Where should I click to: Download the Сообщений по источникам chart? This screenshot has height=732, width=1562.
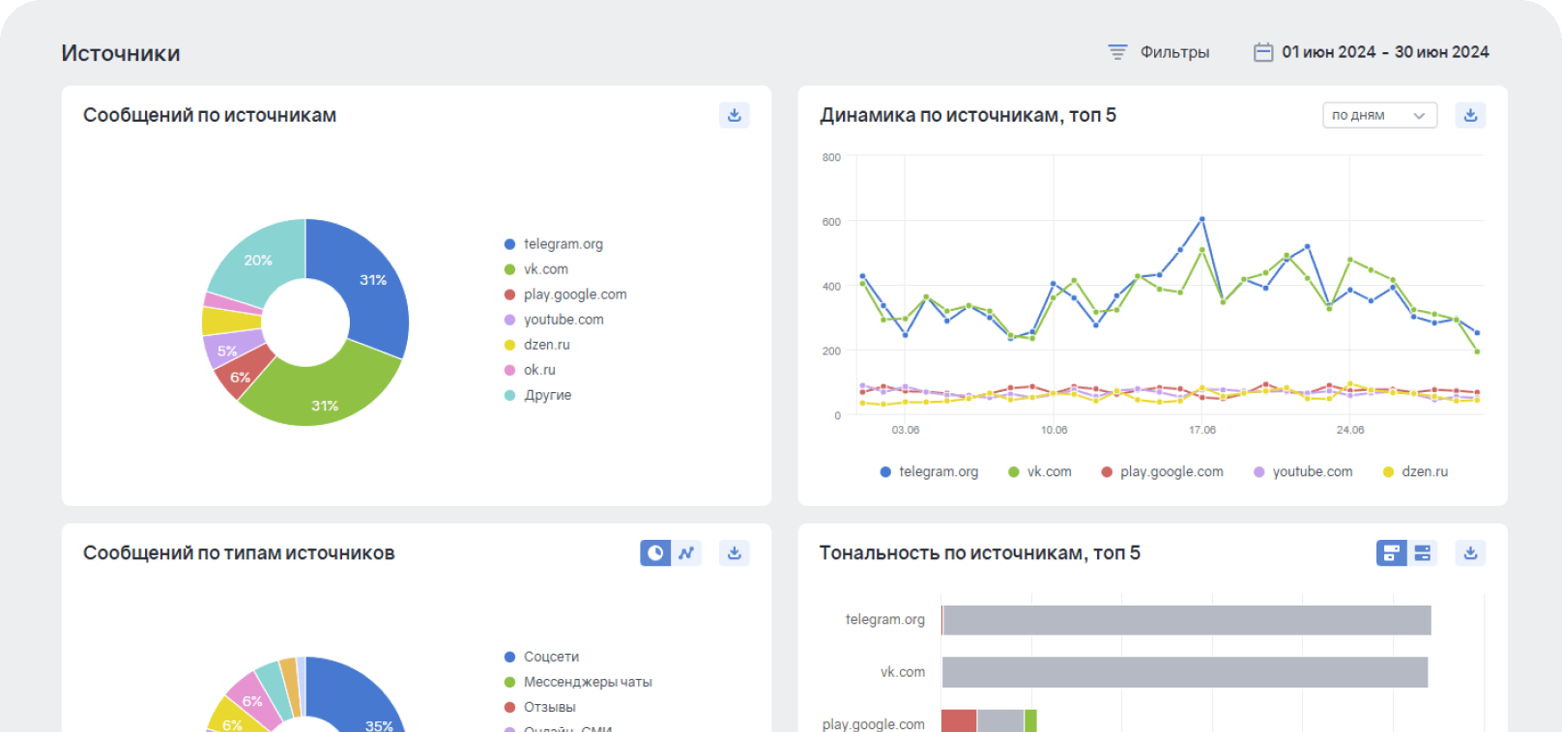click(735, 115)
